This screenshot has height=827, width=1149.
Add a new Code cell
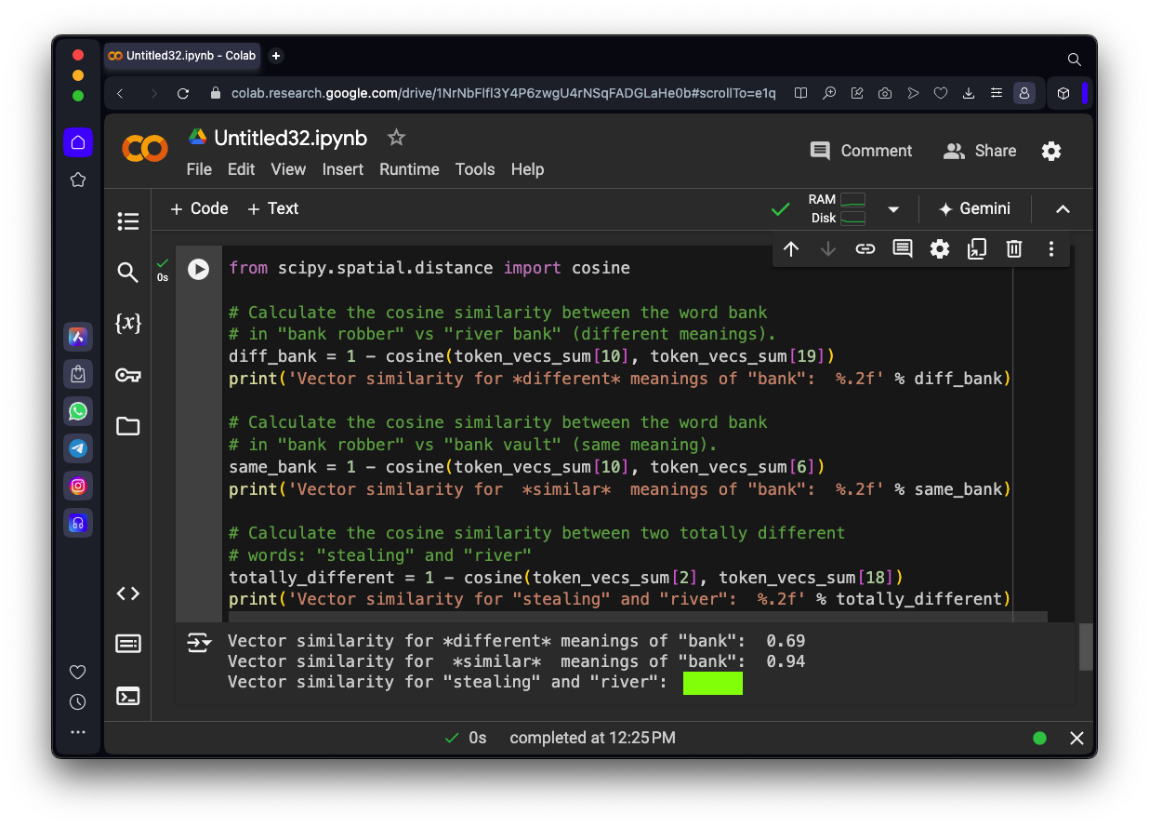(x=199, y=208)
